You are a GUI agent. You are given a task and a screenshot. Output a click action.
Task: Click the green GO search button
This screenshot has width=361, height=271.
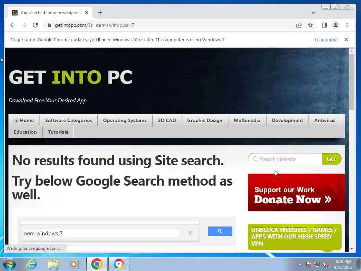coord(331,159)
